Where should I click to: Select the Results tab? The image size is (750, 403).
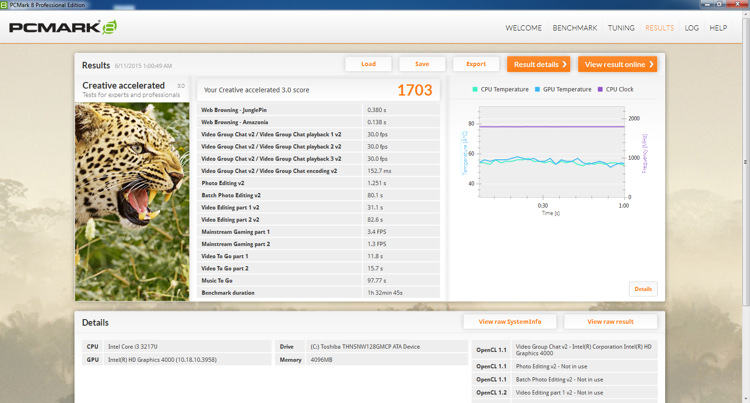(660, 28)
